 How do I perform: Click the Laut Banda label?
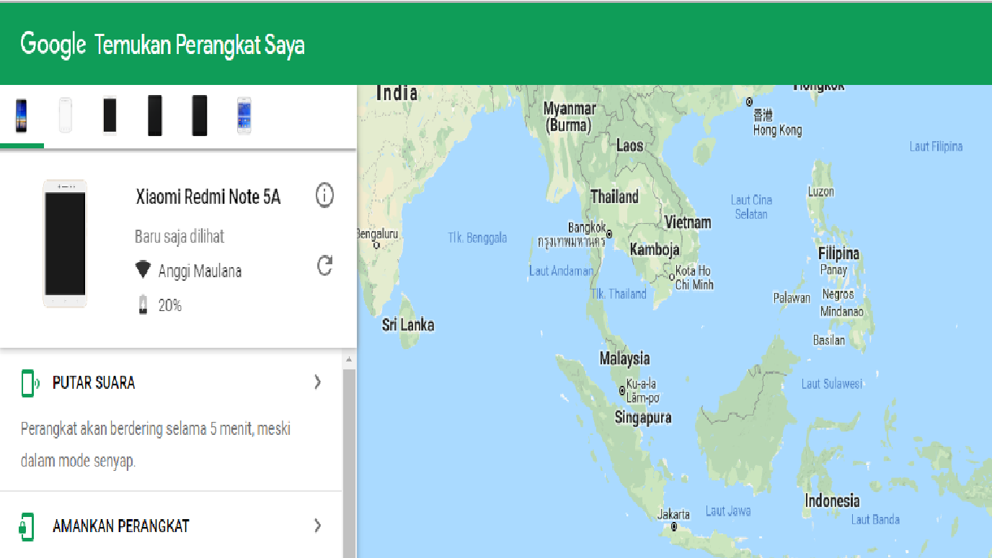point(875,519)
